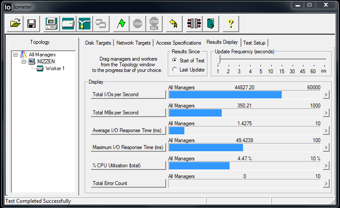
Task: Go to the Test Setup tab
Action: coord(254,43)
